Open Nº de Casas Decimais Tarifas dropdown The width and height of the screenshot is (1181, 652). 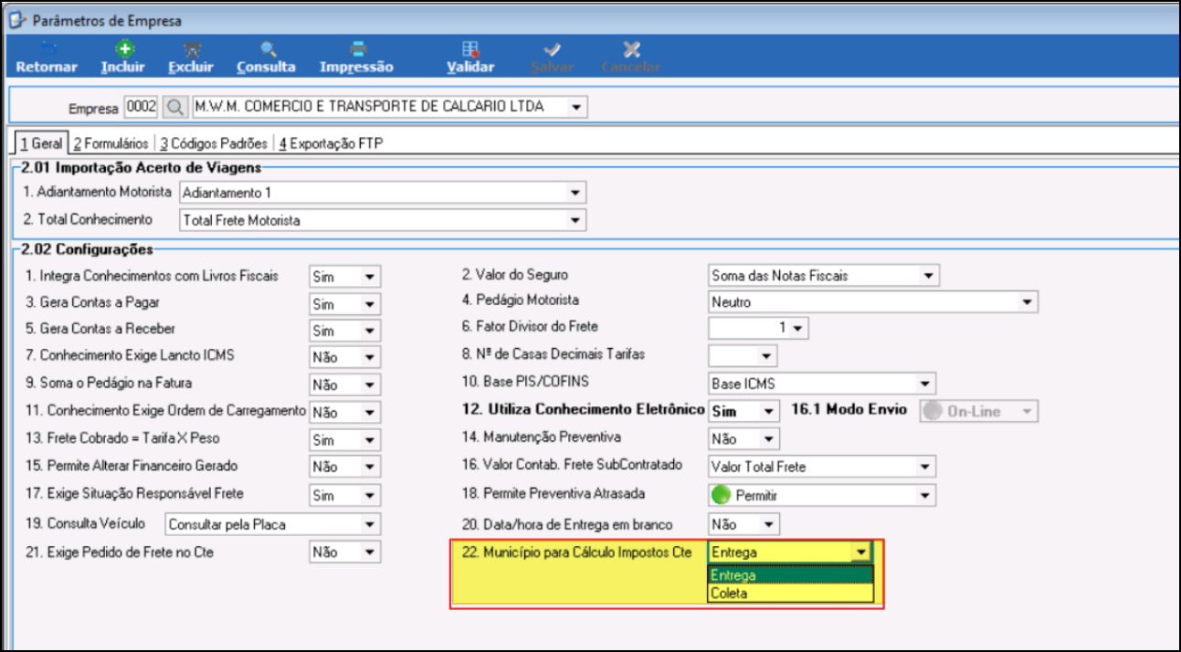click(765, 355)
